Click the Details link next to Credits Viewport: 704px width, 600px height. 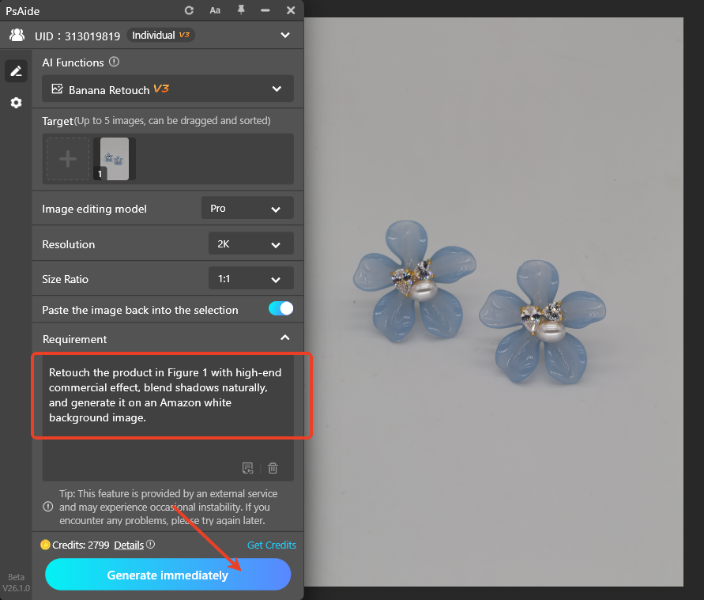tap(129, 545)
